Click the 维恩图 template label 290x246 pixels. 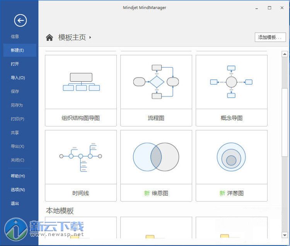160,193
